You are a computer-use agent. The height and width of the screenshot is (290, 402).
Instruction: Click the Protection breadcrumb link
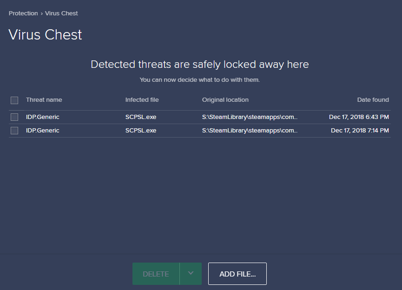[23, 13]
